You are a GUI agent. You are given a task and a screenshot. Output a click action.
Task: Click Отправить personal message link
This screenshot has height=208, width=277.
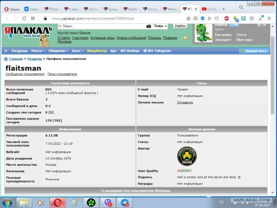185,102
